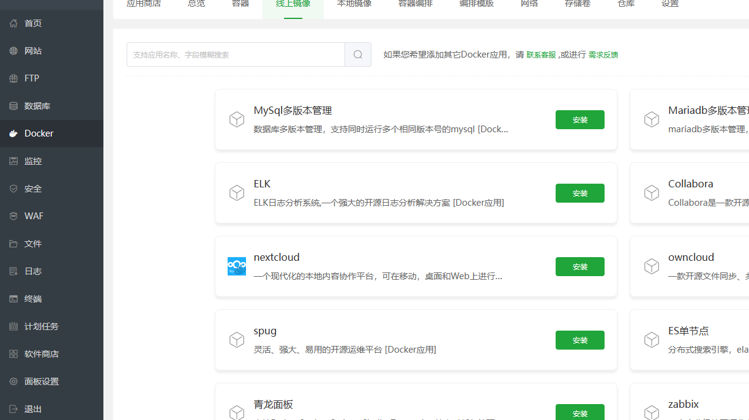This screenshot has width=749, height=420.
Task: Install nextcloud via 安装 button
Action: (580, 267)
